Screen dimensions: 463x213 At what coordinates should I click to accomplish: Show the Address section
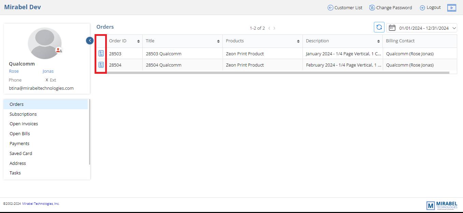(x=46, y=164)
